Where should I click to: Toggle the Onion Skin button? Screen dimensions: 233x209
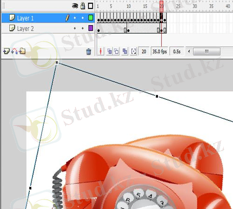click(110, 51)
